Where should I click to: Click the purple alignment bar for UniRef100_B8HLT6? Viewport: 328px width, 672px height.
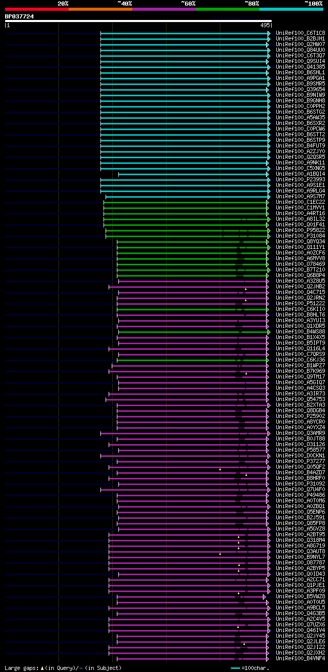tap(192, 315)
